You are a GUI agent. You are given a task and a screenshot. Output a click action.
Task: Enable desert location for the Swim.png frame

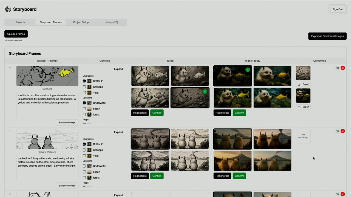(84, 109)
